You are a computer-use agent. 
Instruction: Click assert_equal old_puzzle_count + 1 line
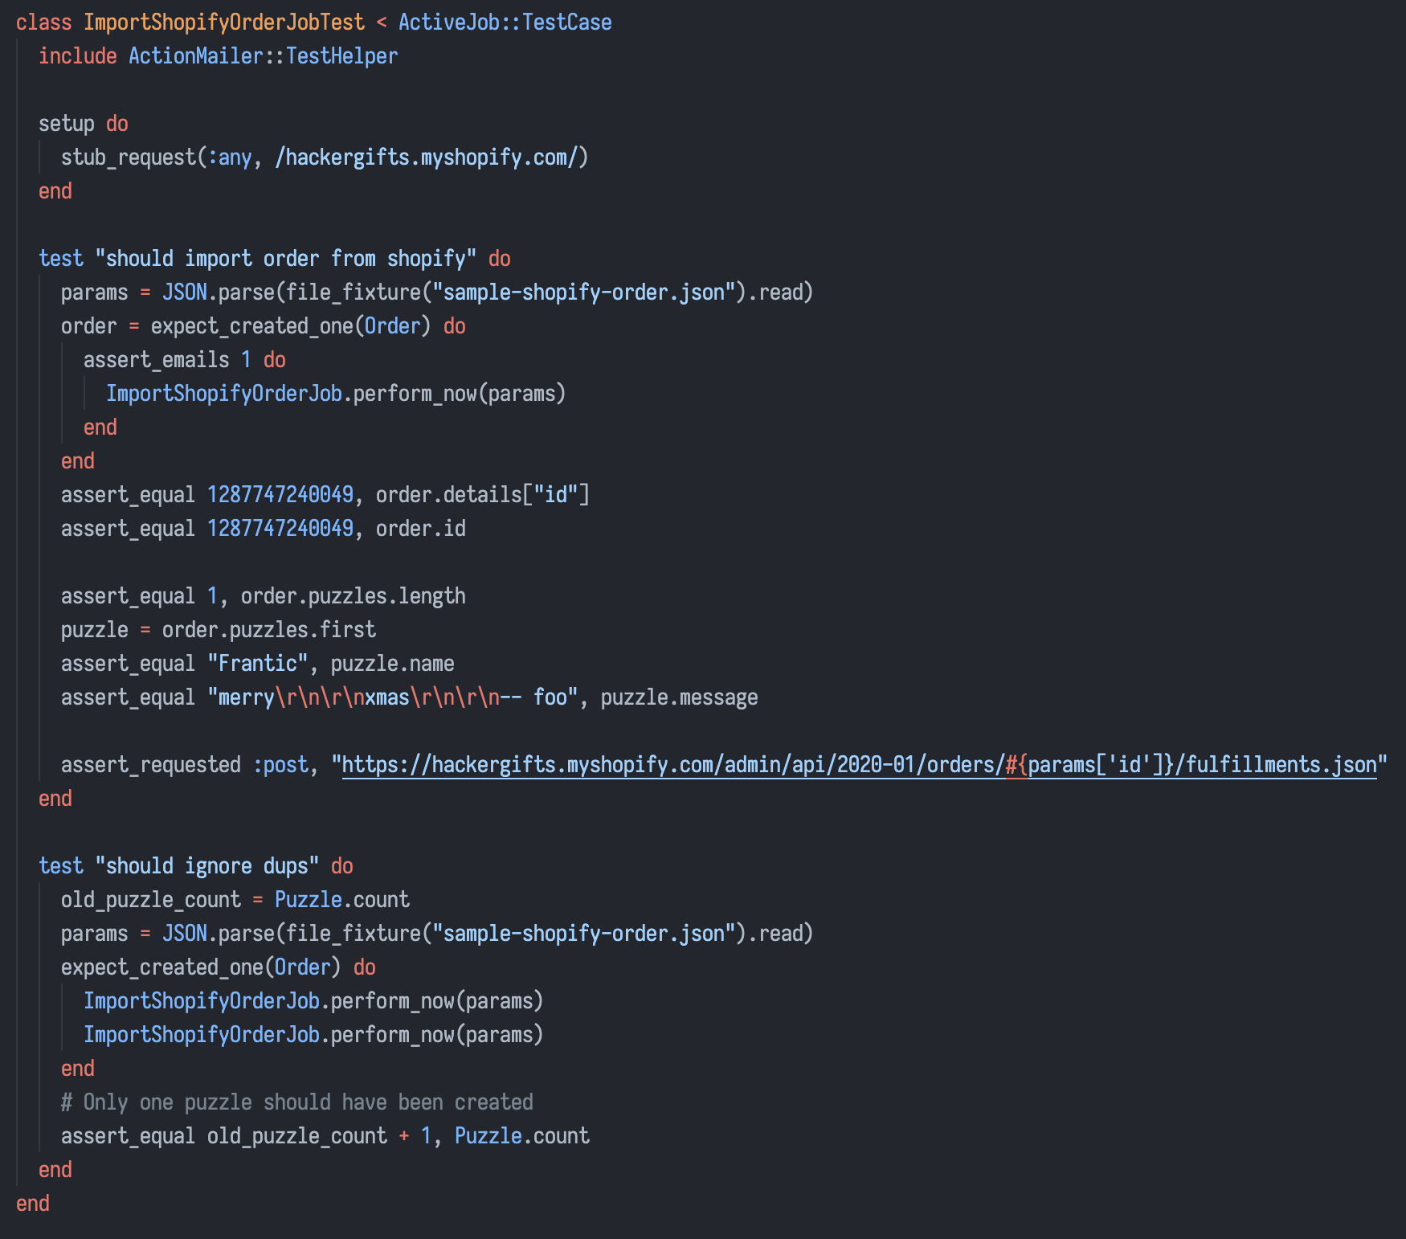point(325,1136)
